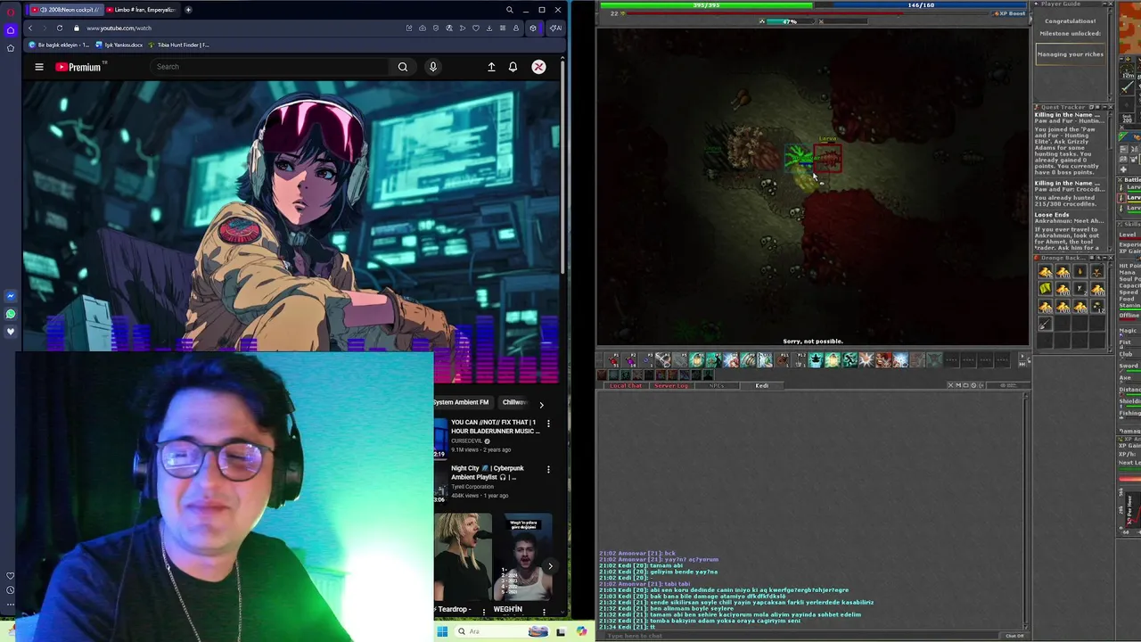Open the Işık Yanksu.docx bookmark
1141x642 pixels.
click(x=119, y=45)
